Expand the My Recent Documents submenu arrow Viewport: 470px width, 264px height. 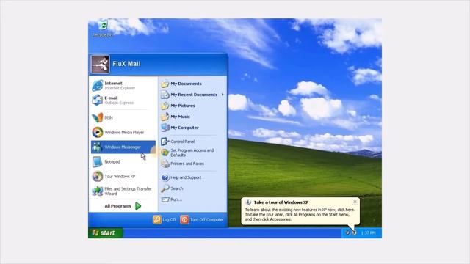(x=223, y=95)
